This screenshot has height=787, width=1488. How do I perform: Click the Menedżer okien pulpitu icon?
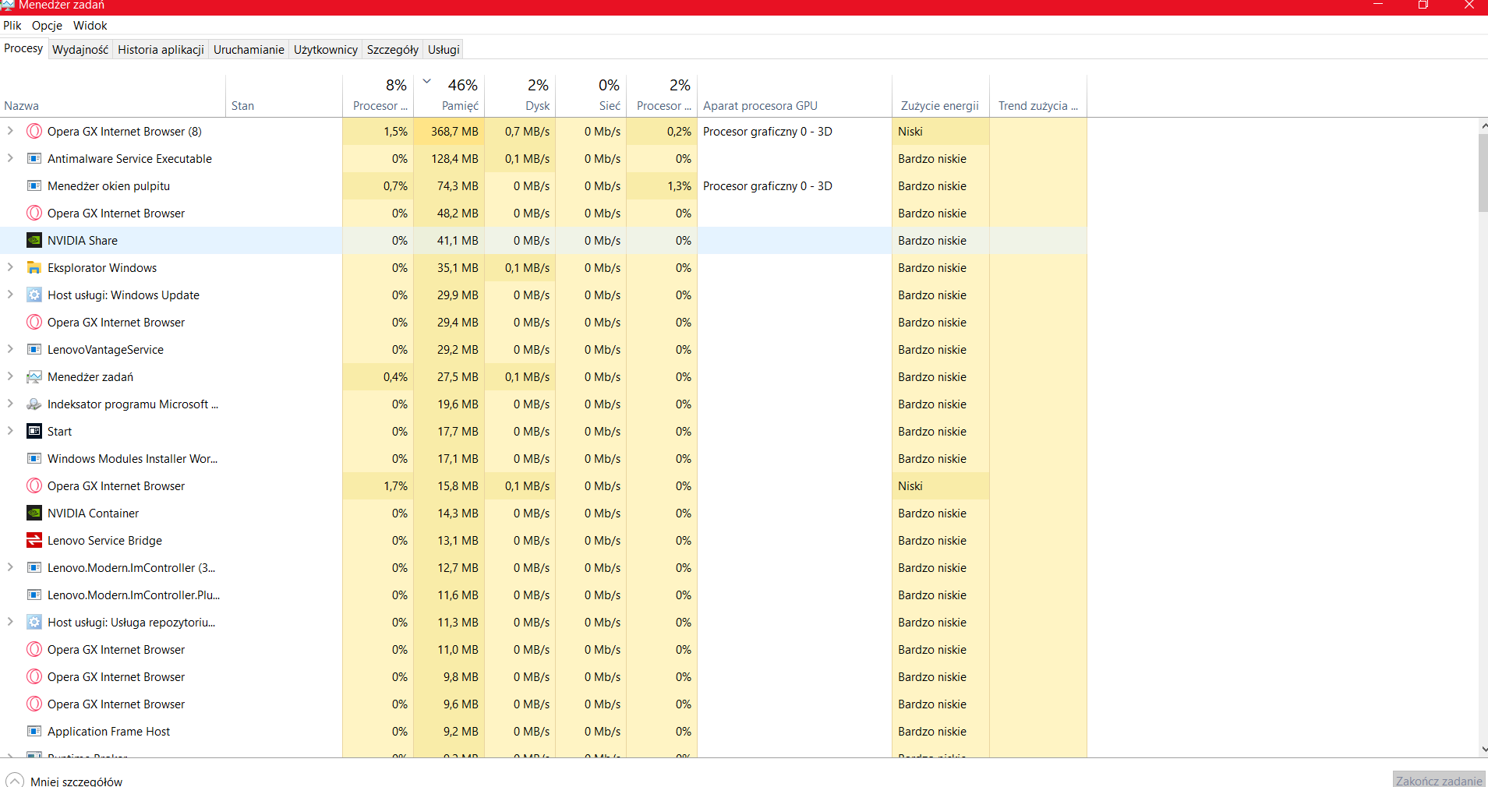click(x=34, y=186)
